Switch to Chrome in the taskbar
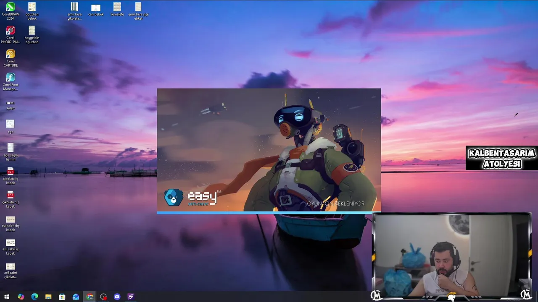The width and height of the screenshot is (538, 302). coord(90,297)
